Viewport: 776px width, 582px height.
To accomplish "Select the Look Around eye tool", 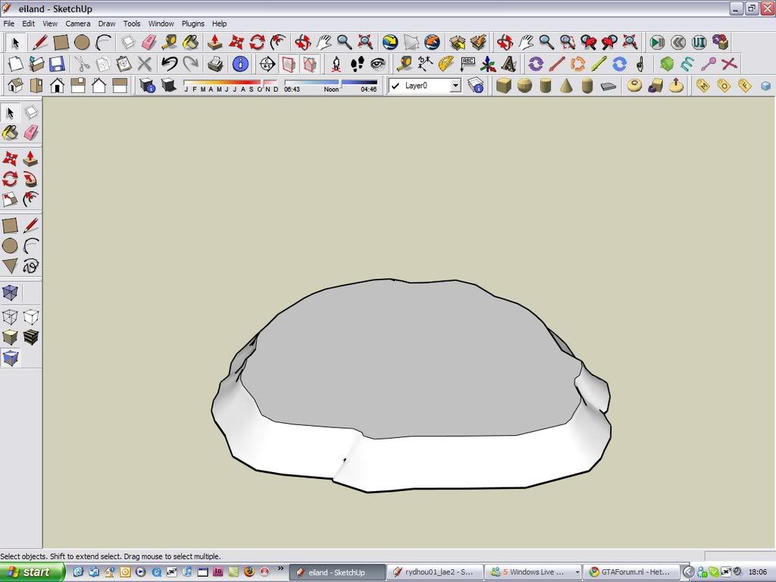I will (x=377, y=64).
